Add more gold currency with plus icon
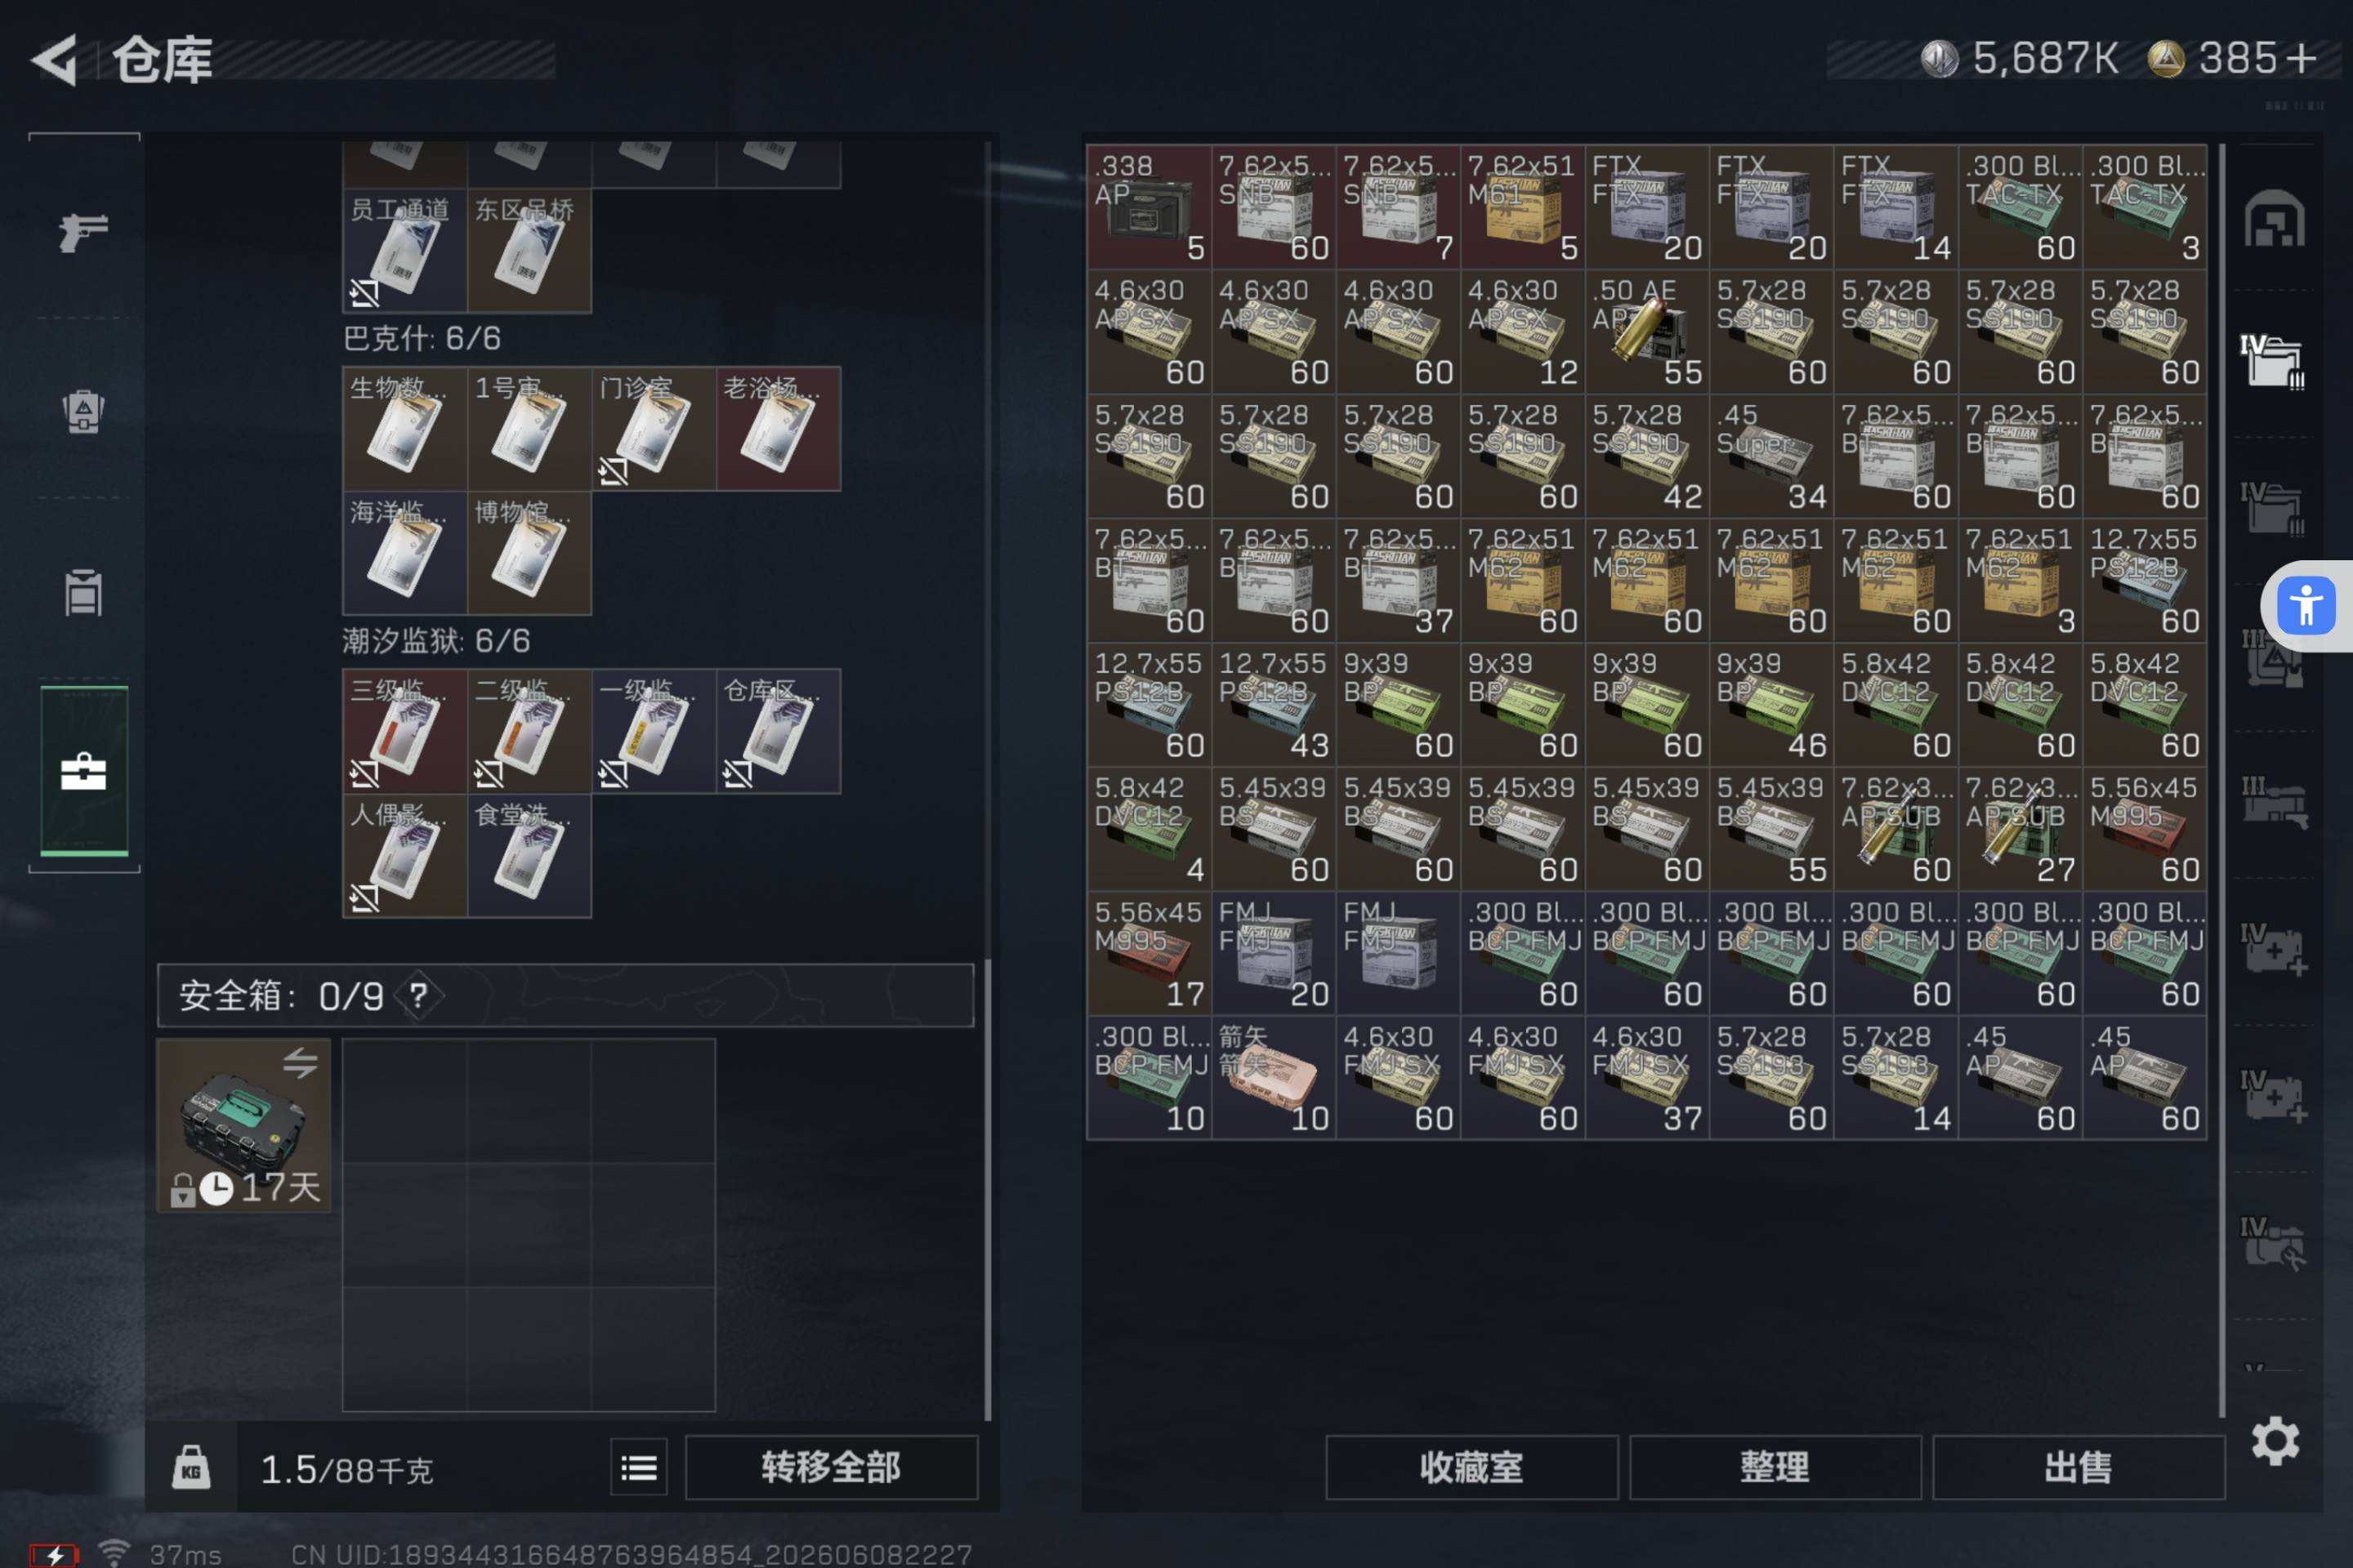Viewport: 2353px width, 1568px height. [2301, 58]
